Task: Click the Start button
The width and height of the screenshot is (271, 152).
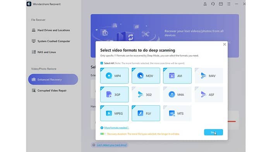Action: [213, 132]
